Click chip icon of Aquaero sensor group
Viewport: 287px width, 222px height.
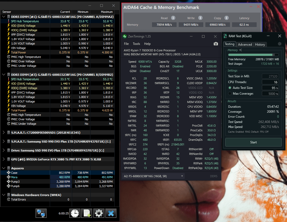pos(9,168)
